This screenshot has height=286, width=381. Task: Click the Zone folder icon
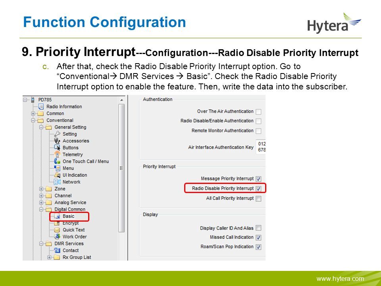tap(49, 189)
